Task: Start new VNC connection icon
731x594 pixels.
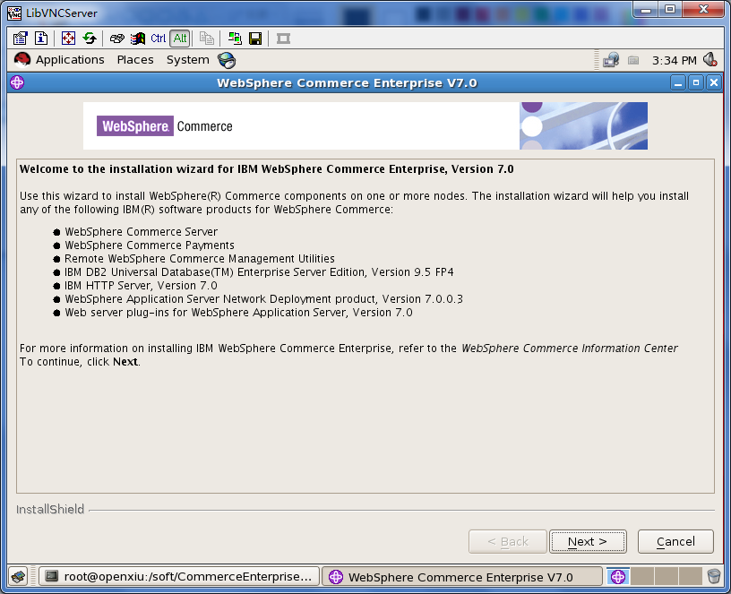Action: [x=235, y=39]
